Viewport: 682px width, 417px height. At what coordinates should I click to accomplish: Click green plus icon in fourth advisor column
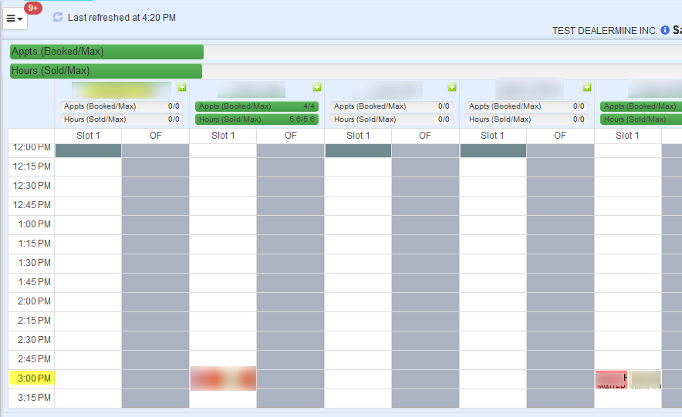tap(586, 87)
